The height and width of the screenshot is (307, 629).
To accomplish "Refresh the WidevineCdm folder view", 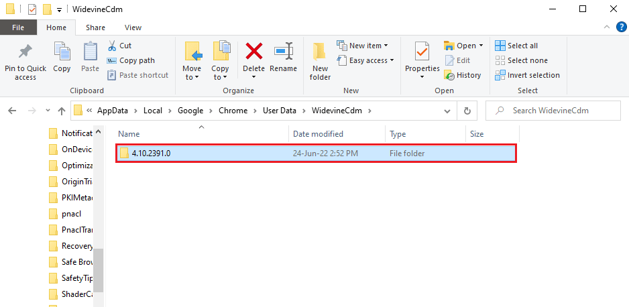I will tap(467, 111).
